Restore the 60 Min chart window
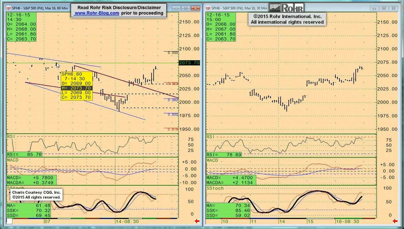This screenshot has height=229, width=404. point(186,8)
